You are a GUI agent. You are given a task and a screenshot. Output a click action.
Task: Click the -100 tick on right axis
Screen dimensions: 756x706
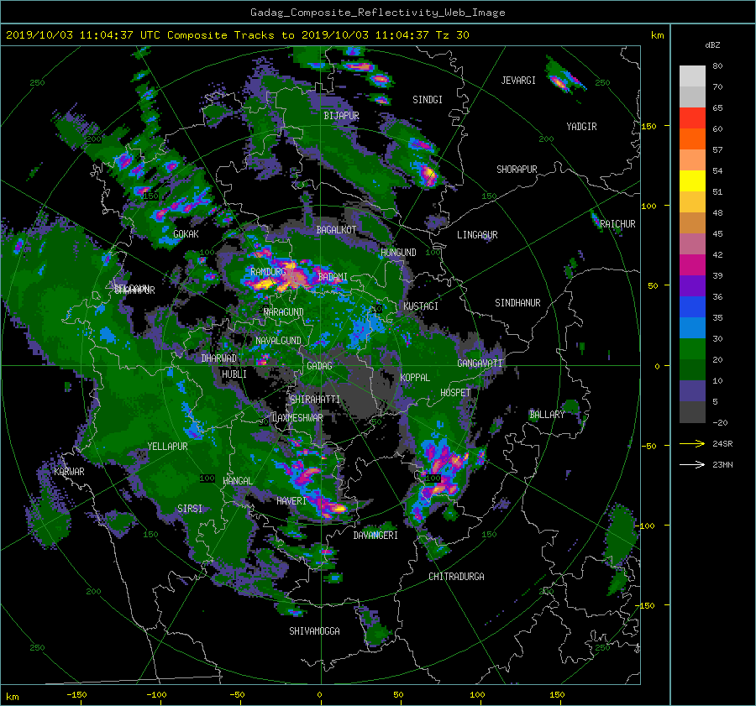coord(645,526)
